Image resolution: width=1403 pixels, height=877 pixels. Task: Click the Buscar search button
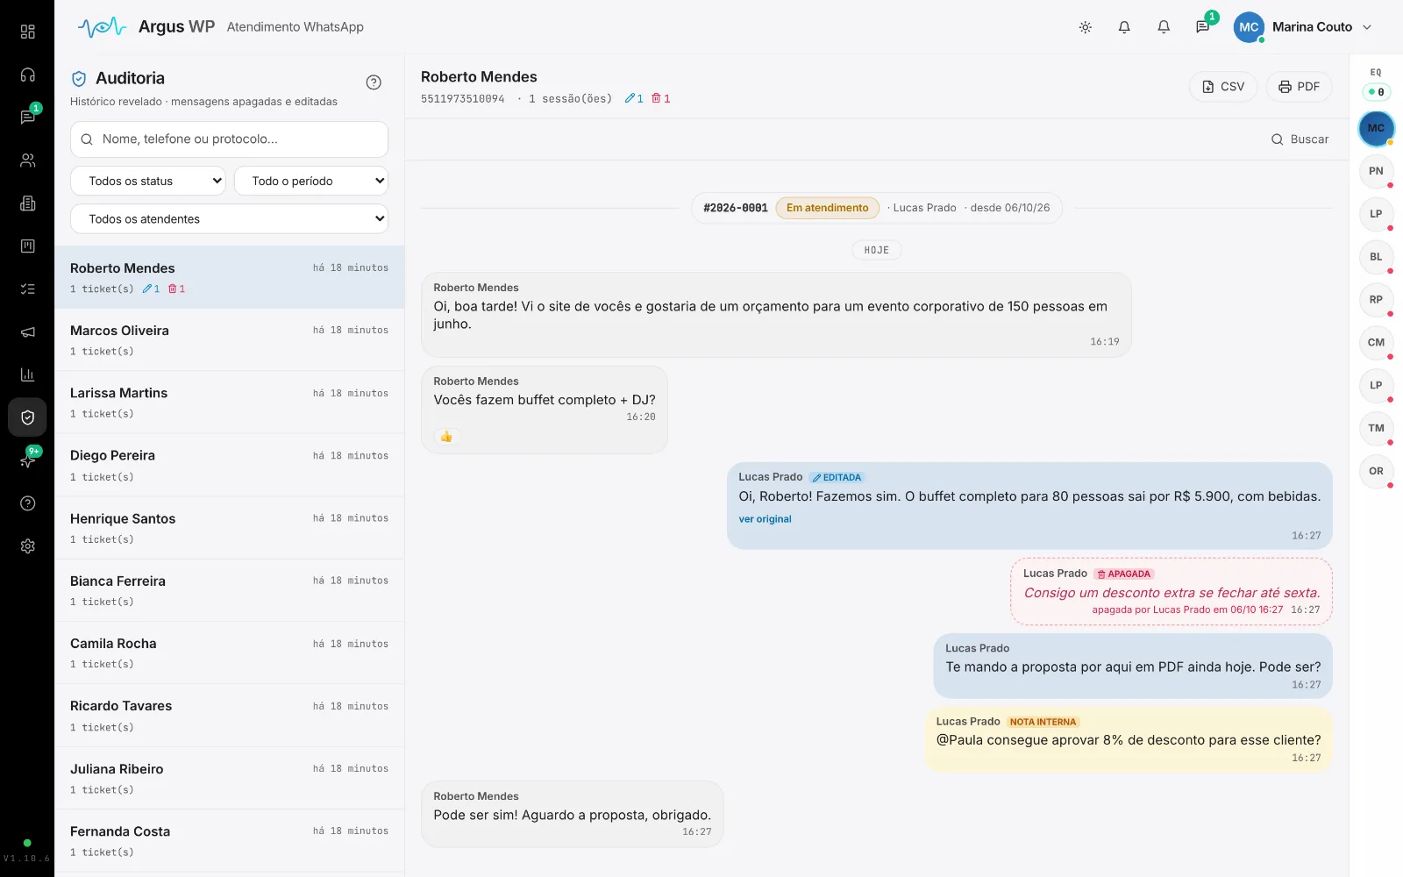click(x=1300, y=139)
